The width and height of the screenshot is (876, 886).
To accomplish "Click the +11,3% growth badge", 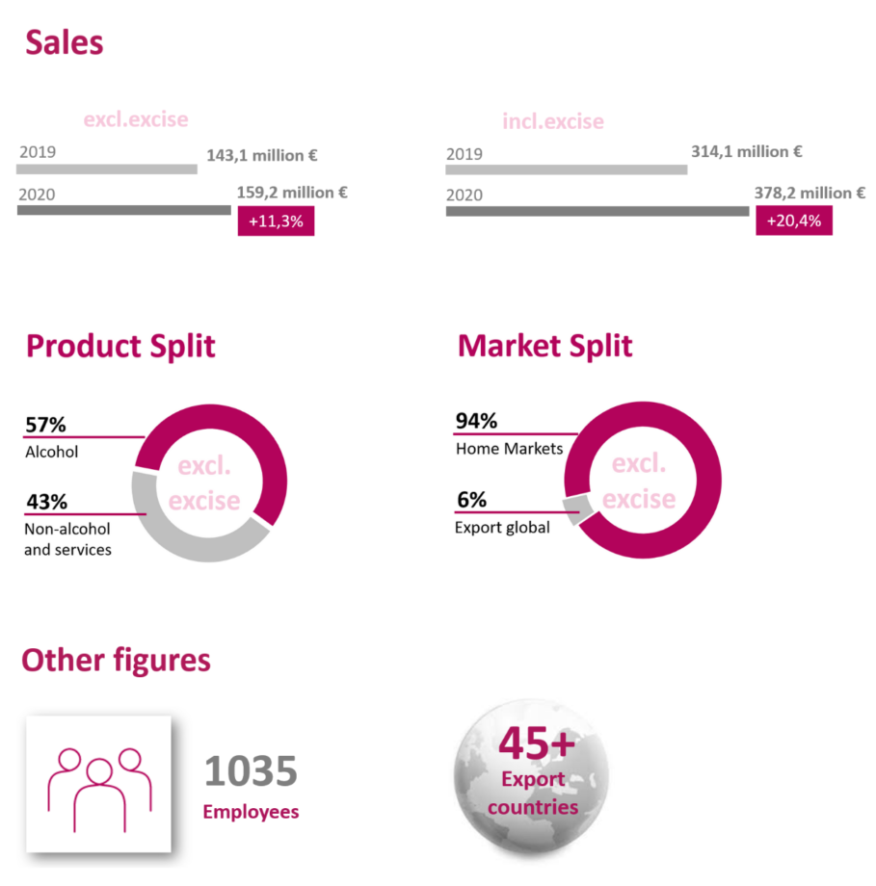I will point(276,221).
